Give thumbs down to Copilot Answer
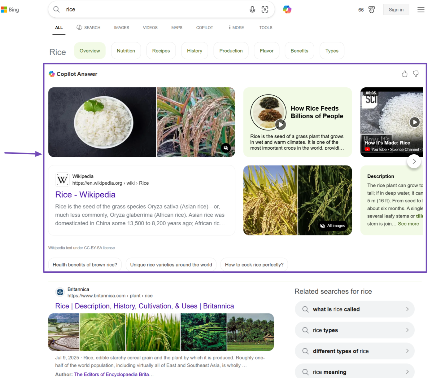432x378 pixels. [x=416, y=74]
